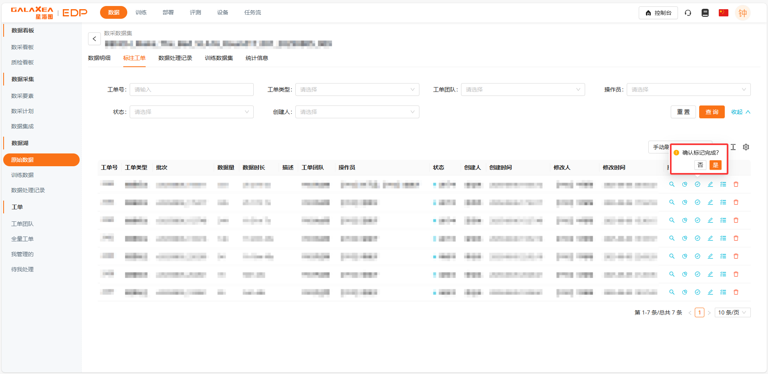768x374 pixels.
Task: Click the red trash icon in first row
Action: (x=736, y=184)
